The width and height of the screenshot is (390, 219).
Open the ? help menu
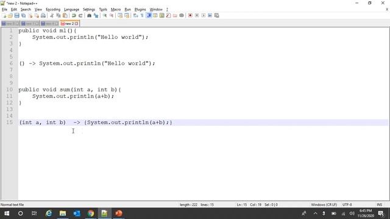coord(167,10)
